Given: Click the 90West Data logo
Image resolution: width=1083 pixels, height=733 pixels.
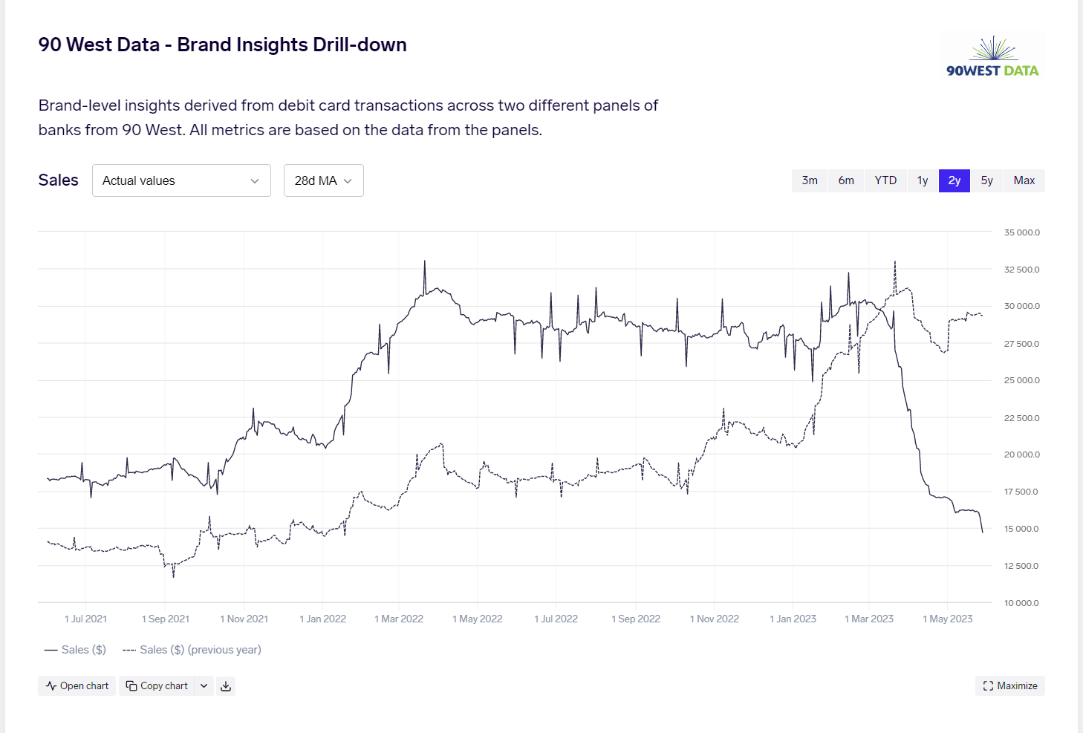Looking at the screenshot, I should (x=992, y=57).
